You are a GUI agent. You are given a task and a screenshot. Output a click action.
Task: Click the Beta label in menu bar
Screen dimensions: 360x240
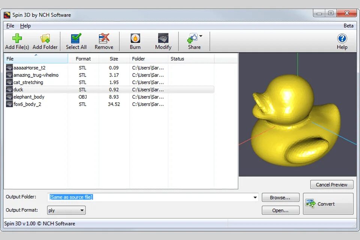(x=348, y=26)
